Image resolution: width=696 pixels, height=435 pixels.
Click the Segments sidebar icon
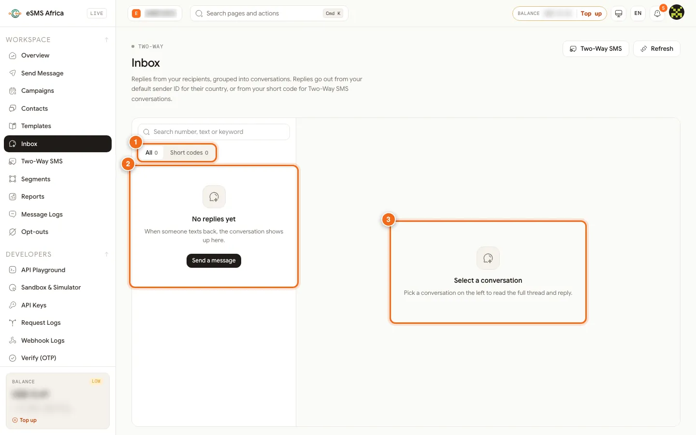[13, 179]
